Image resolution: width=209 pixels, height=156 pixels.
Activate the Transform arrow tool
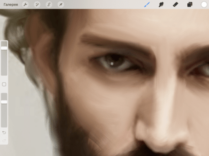pyautogui.click(x=61, y=5)
